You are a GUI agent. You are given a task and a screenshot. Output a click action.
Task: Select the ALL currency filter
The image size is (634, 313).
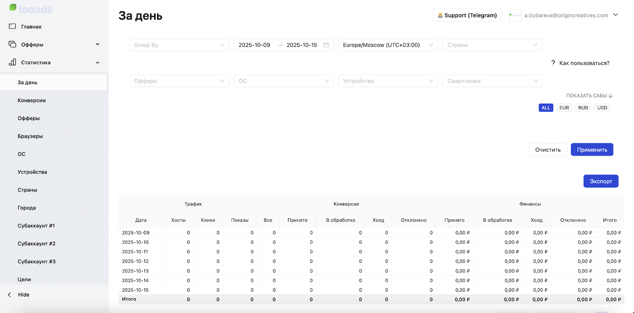pyautogui.click(x=546, y=108)
